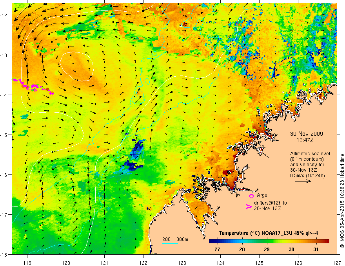Select the magenta drifter track near 119°E

[33, 86]
